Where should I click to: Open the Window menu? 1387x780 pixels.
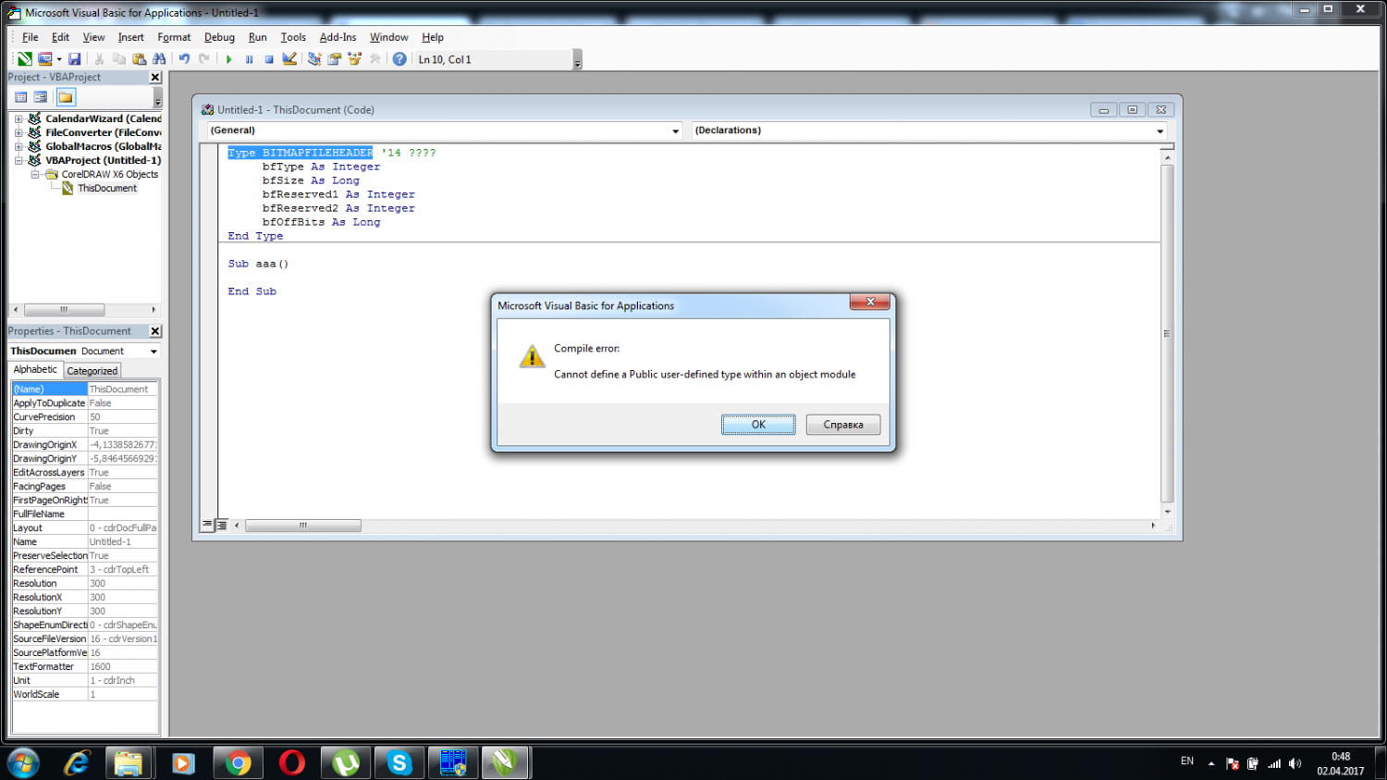pos(389,37)
